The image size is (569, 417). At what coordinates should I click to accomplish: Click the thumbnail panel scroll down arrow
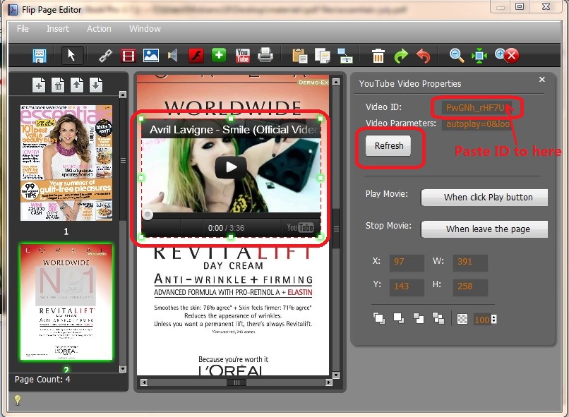point(123,369)
